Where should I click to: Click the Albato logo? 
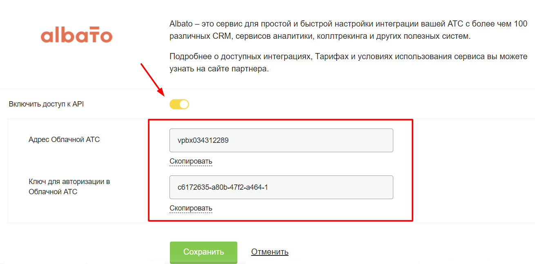point(76,35)
